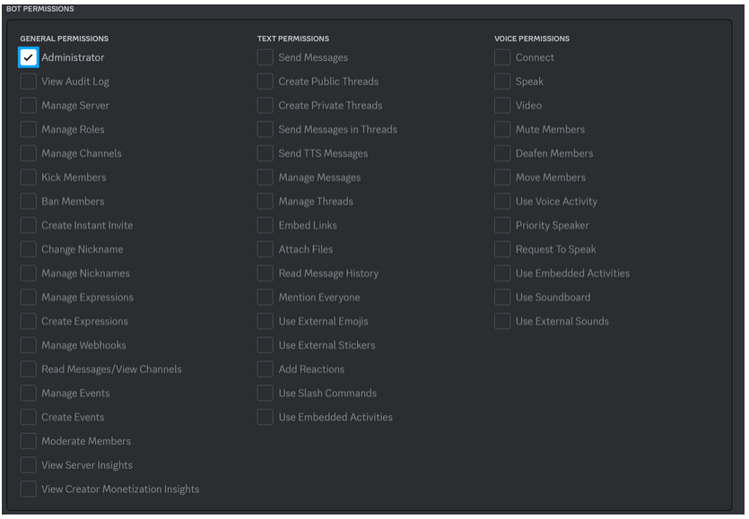Enable the Manage Roles permission
Image resolution: width=749 pixels, height=519 pixels.
(28, 129)
